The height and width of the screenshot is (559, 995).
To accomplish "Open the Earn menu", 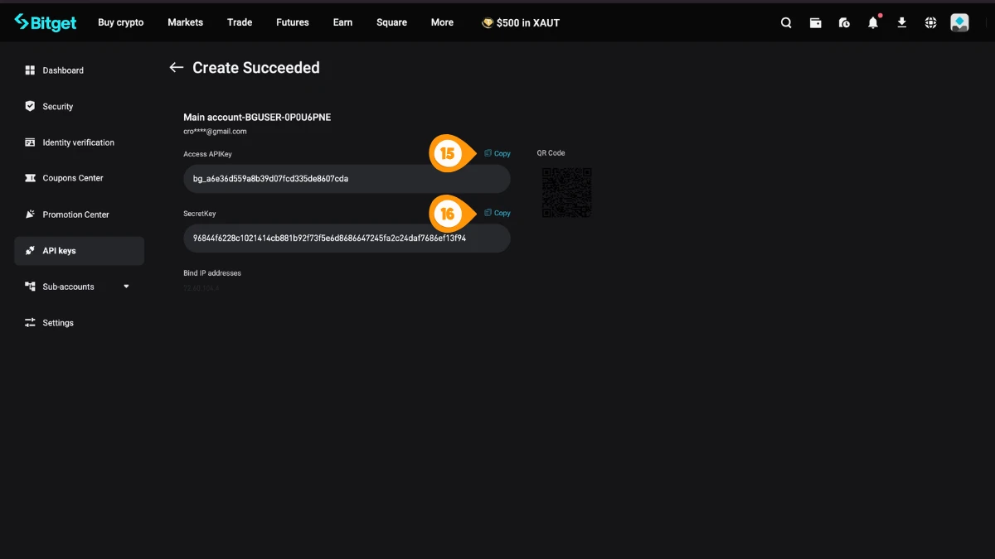I will (342, 22).
